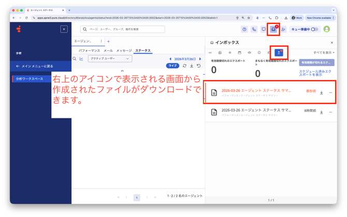Image resolution: width=347 pixels, height=217 pixels.
Task: Click the Genesys logo in sidebar
Action: pyautogui.click(x=19, y=29)
